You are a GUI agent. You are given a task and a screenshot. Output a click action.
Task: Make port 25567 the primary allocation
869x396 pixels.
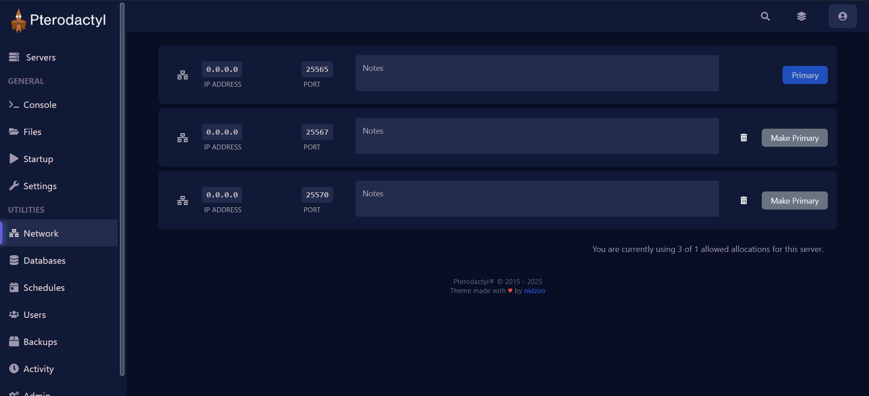pos(794,138)
